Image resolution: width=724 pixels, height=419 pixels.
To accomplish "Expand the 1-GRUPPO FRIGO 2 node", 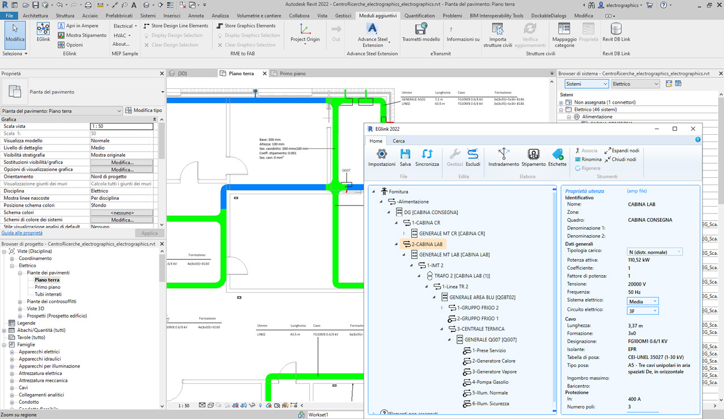I will pyautogui.click(x=442, y=307).
